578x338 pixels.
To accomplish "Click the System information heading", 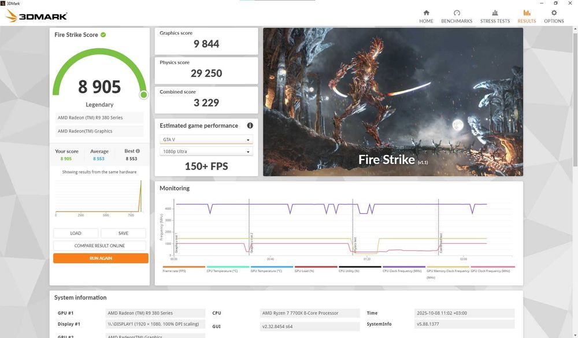I will [x=80, y=298].
